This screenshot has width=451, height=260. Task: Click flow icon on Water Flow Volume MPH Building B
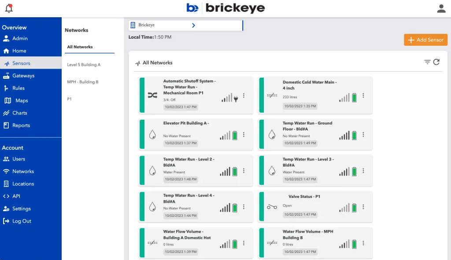point(272,243)
